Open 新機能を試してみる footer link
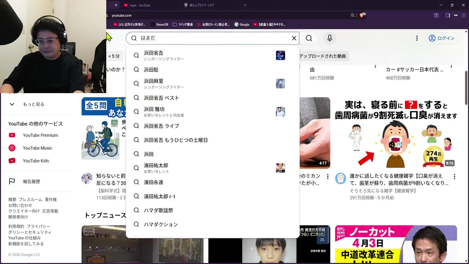Viewport: 469px width, 264px height. coord(26,244)
